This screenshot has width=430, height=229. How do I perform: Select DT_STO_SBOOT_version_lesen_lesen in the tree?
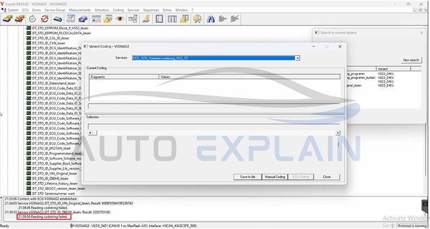click(59, 188)
